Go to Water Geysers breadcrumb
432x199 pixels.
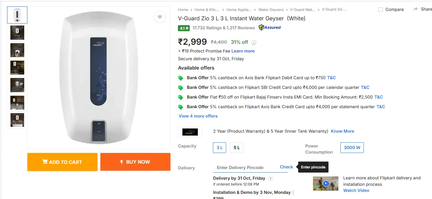(271, 10)
